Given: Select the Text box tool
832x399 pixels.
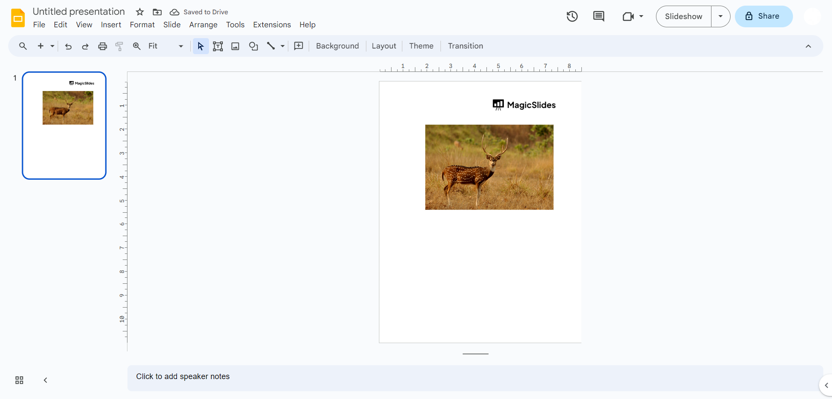Looking at the screenshot, I should click(218, 46).
